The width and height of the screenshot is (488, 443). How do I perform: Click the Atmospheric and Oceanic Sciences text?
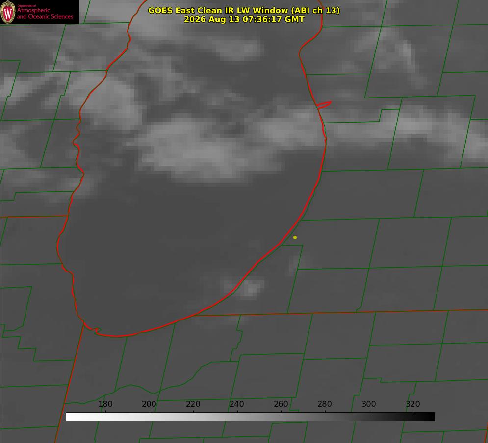[45, 13]
